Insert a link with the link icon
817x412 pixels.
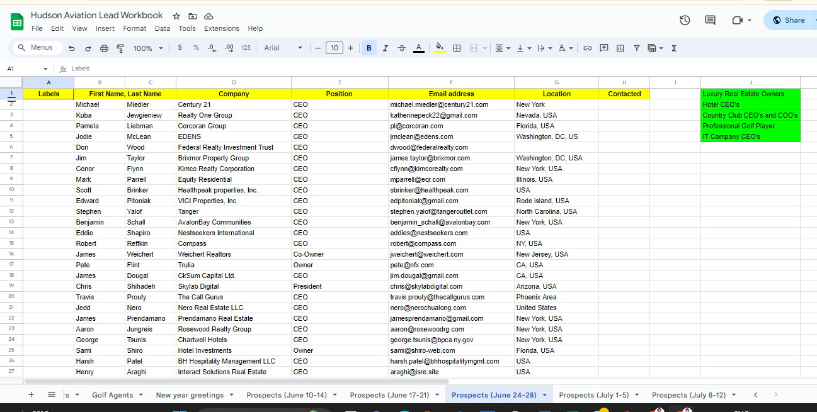(587, 48)
